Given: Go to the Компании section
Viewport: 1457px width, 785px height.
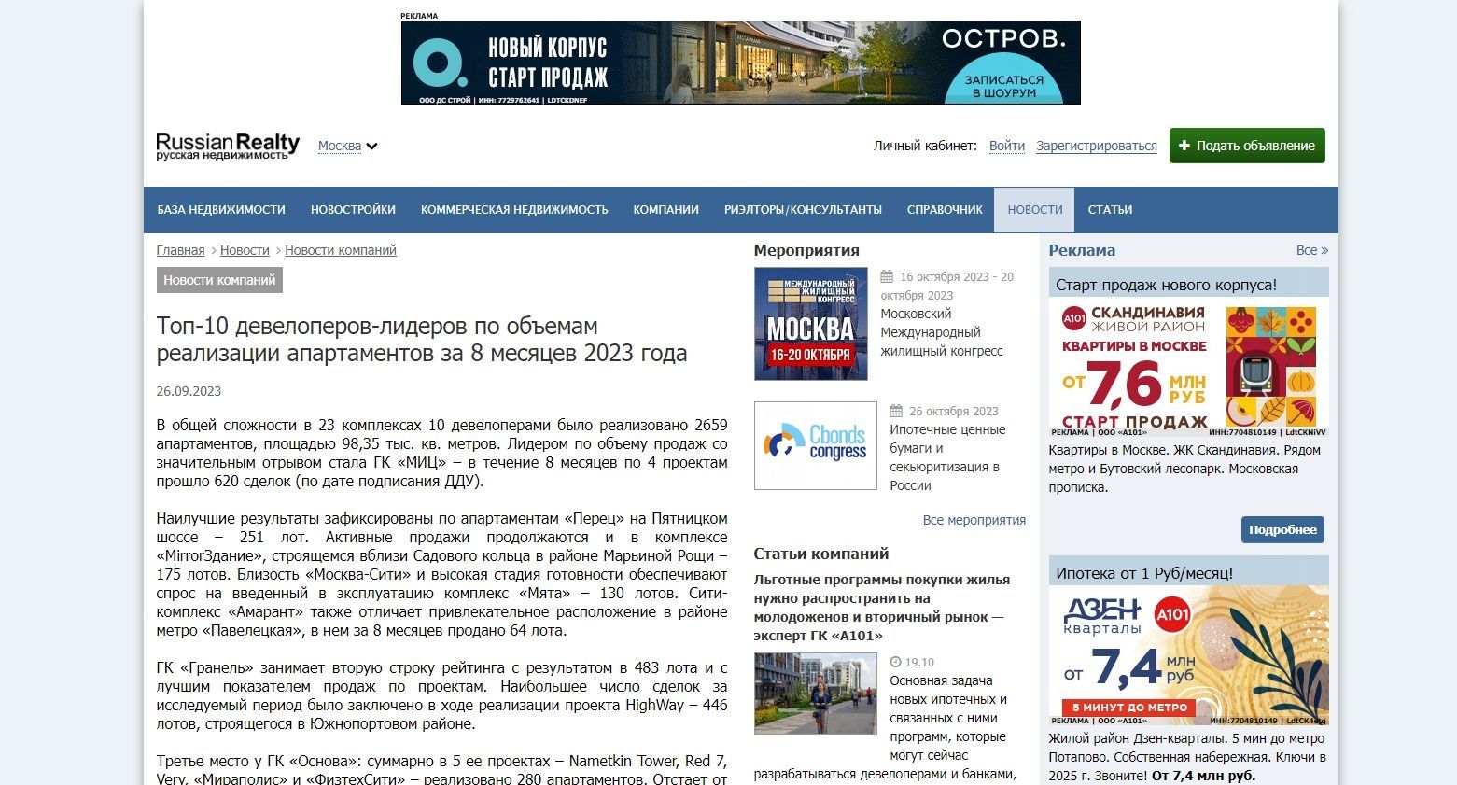Looking at the screenshot, I should (665, 210).
